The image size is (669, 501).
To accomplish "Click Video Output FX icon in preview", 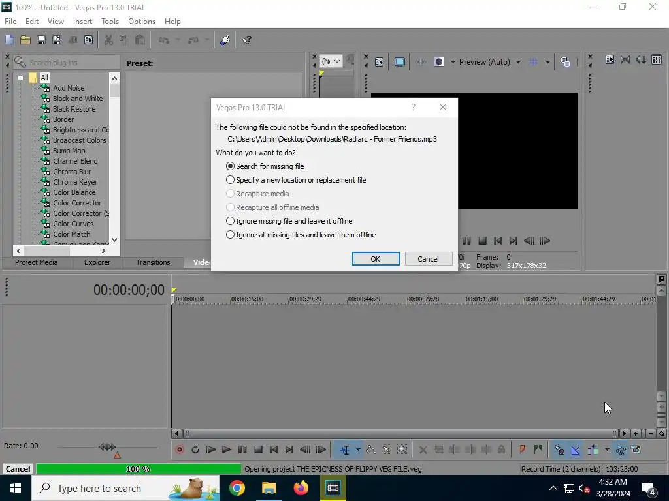I will click(420, 62).
